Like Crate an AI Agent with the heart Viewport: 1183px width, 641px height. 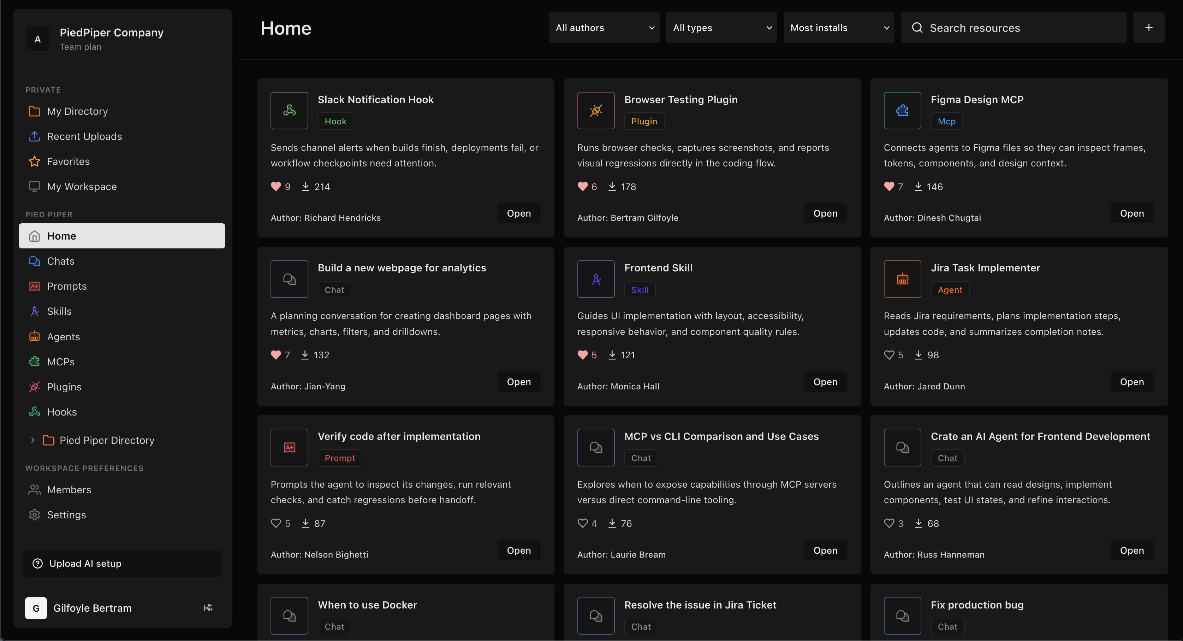[x=889, y=523]
